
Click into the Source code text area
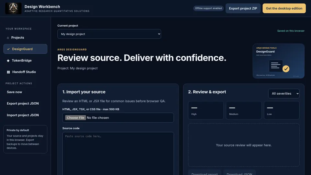point(118,154)
